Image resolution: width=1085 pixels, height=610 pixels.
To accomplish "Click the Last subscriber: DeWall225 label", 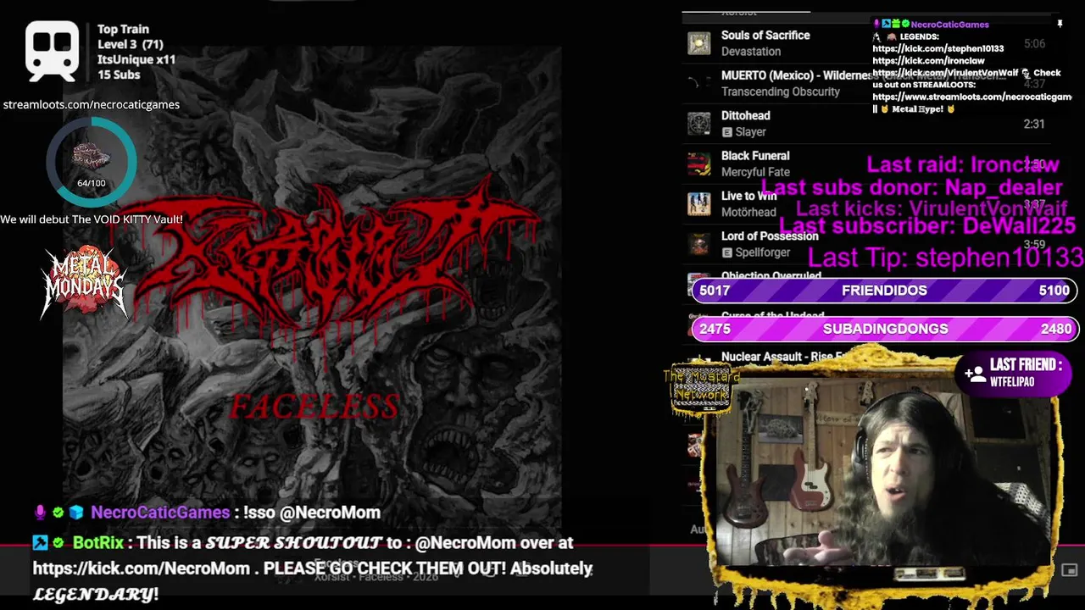I will [x=927, y=225].
